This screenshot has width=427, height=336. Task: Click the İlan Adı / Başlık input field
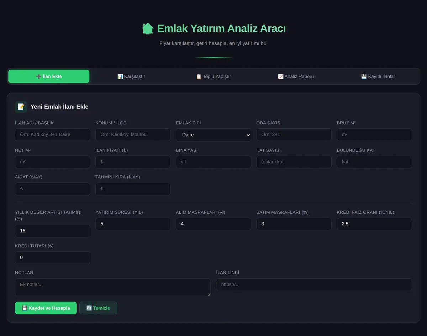pyautogui.click(x=52, y=135)
